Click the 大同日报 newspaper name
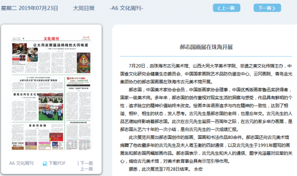 pos(84,8)
